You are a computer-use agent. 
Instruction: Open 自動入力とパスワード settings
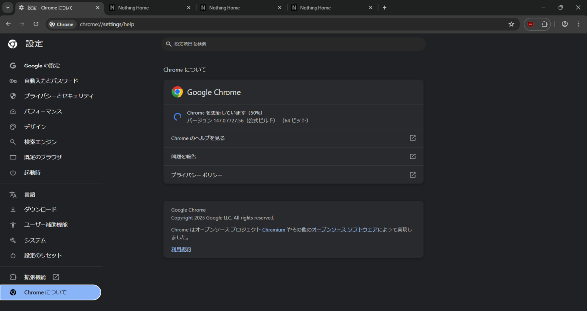click(x=51, y=81)
